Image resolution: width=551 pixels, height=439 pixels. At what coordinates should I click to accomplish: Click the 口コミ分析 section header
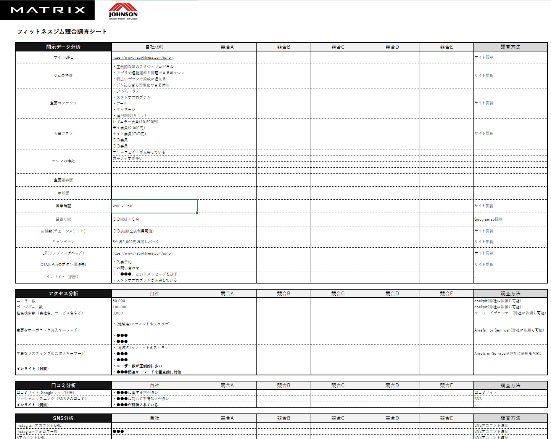tap(63, 385)
